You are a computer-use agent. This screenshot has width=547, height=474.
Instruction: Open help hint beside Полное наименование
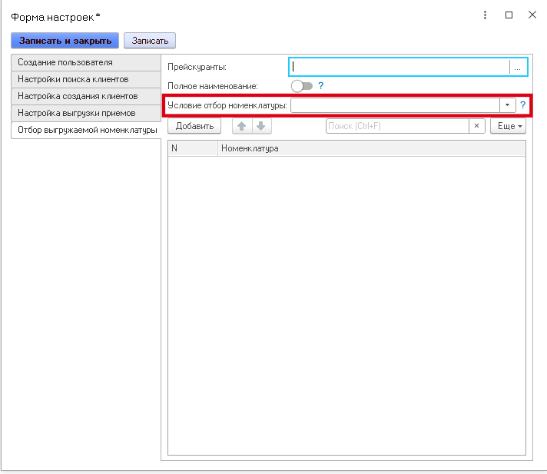tap(320, 86)
